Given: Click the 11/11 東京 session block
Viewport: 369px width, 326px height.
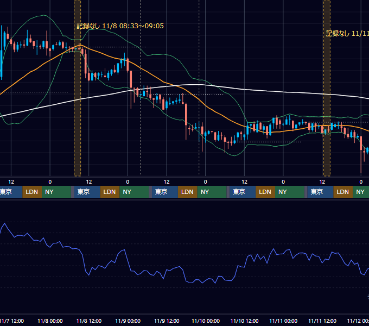Looking at the screenshot, I should click(320, 192).
